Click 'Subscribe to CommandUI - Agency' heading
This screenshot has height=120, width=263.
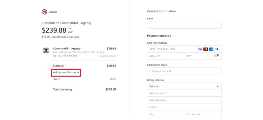[x=67, y=23]
